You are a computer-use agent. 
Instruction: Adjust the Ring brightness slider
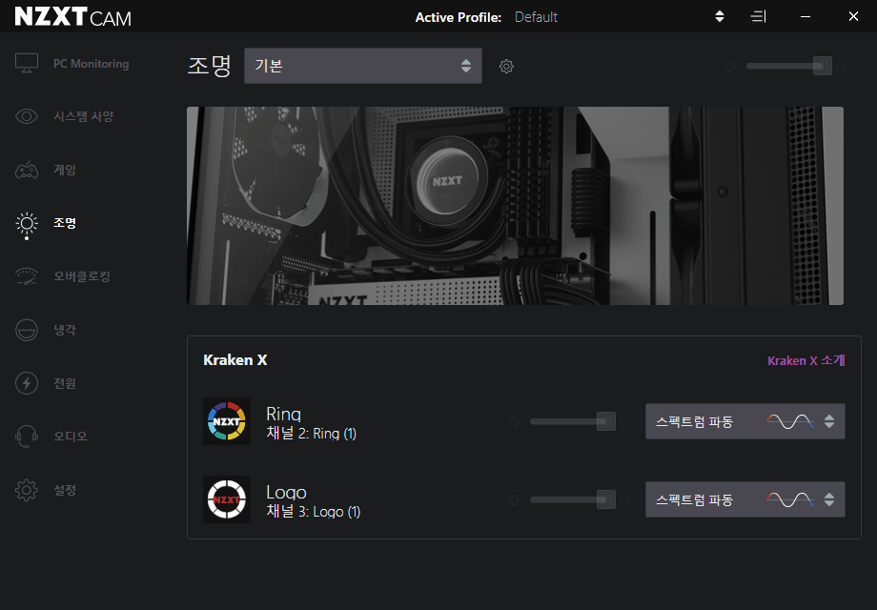tap(572, 421)
